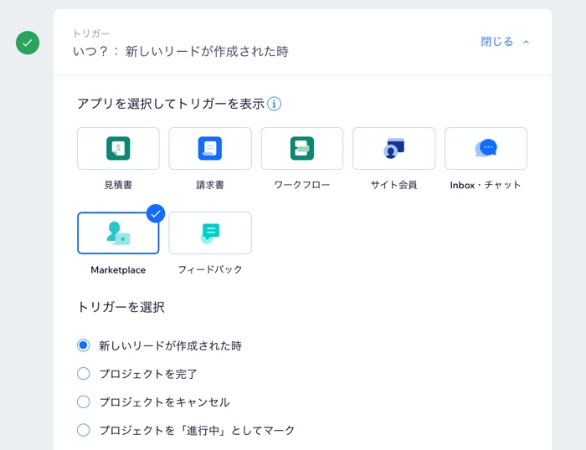Click the 閉じる link
This screenshot has height=450, width=586.
tap(497, 42)
